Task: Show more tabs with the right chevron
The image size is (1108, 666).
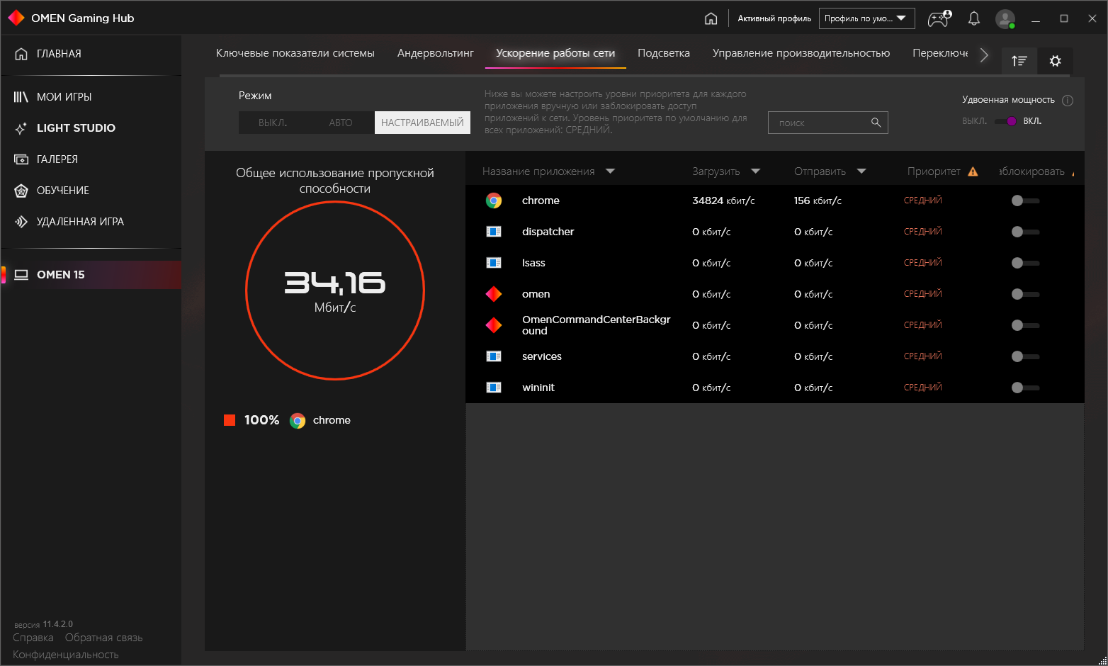Action: (x=984, y=55)
